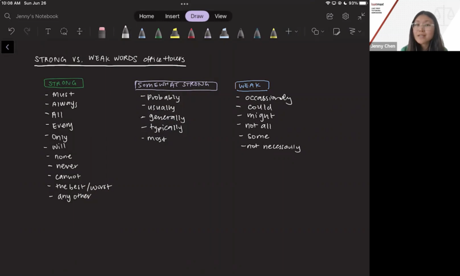Undo the last ink stroke
The height and width of the screenshot is (276, 460).
pos(11,32)
